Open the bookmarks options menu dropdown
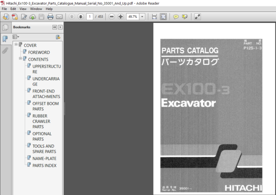 pos(16,37)
